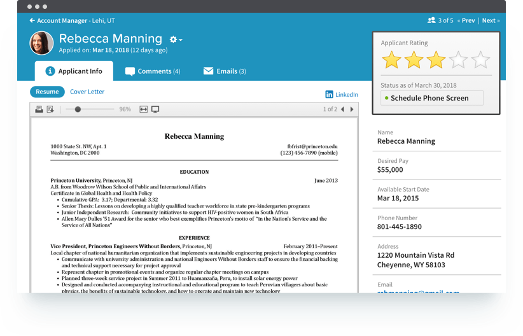Rate applicant three stars
Viewport: 523px width, 336px height.
point(436,60)
